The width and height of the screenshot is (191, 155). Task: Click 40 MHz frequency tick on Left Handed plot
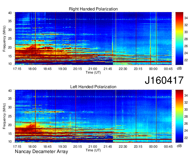[10, 91]
